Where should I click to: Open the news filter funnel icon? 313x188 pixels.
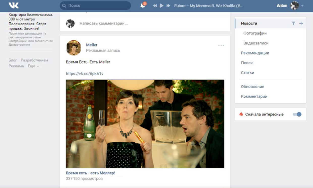tap(293, 23)
